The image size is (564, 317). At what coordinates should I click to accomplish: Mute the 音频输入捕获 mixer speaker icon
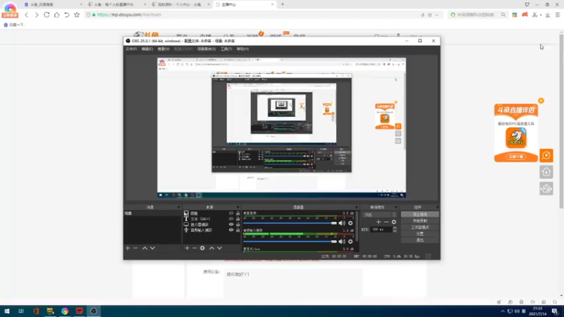[x=342, y=242]
